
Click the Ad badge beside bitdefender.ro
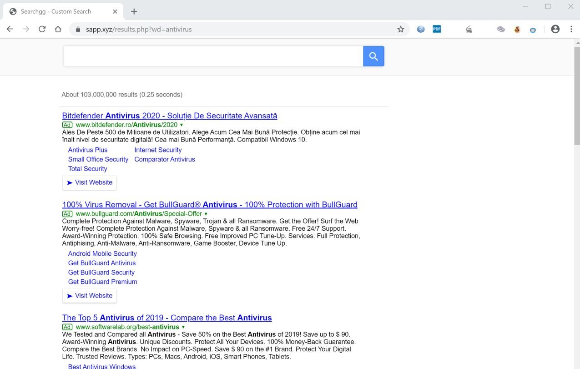(x=67, y=125)
